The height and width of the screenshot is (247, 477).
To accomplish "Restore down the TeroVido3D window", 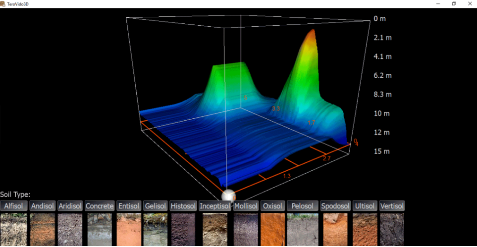I will click(454, 3).
